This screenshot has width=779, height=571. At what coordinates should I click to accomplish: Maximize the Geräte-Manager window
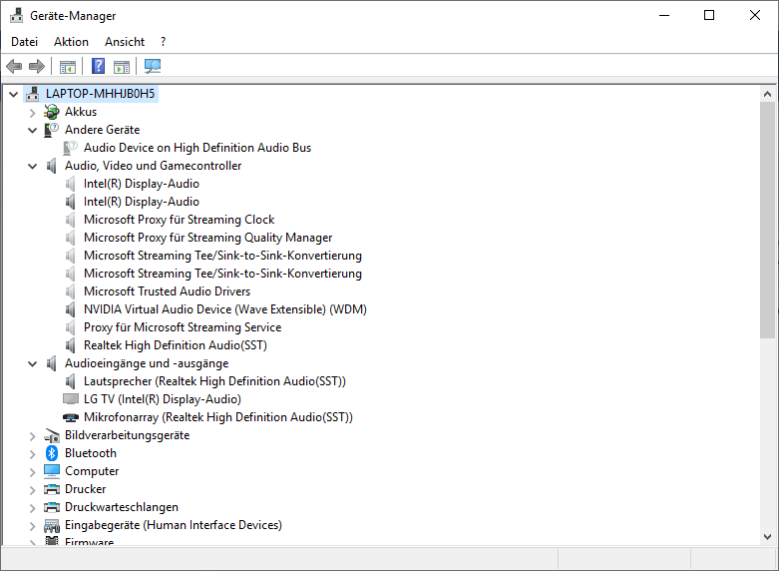tap(709, 15)
